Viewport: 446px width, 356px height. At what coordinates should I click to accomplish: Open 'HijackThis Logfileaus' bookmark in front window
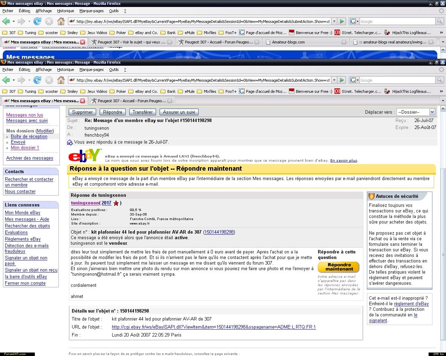(408, 91)
